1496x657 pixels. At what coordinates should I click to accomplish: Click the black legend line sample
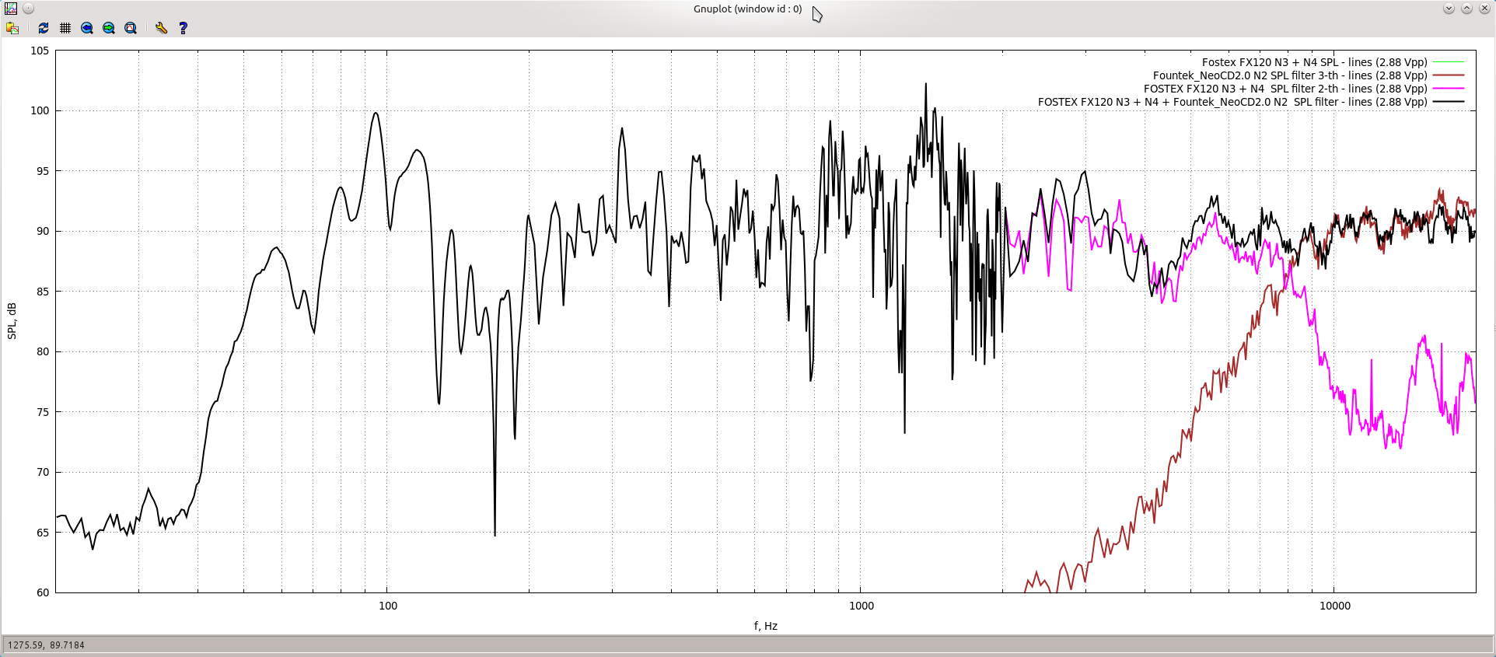point(1449,102)
